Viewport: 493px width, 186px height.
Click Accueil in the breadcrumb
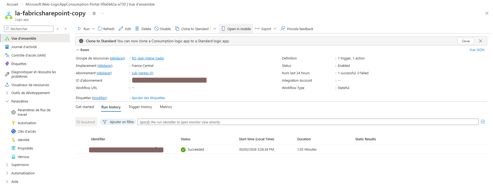coord(12,4)
